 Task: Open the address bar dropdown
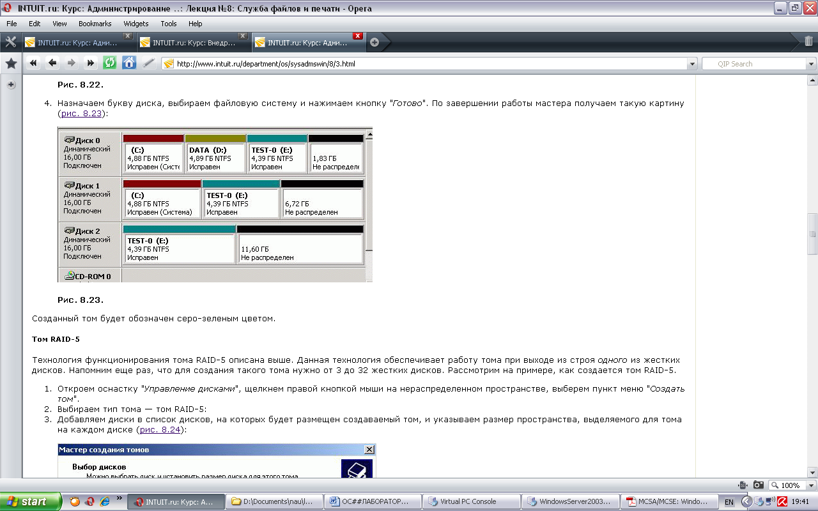pos(691,64)
